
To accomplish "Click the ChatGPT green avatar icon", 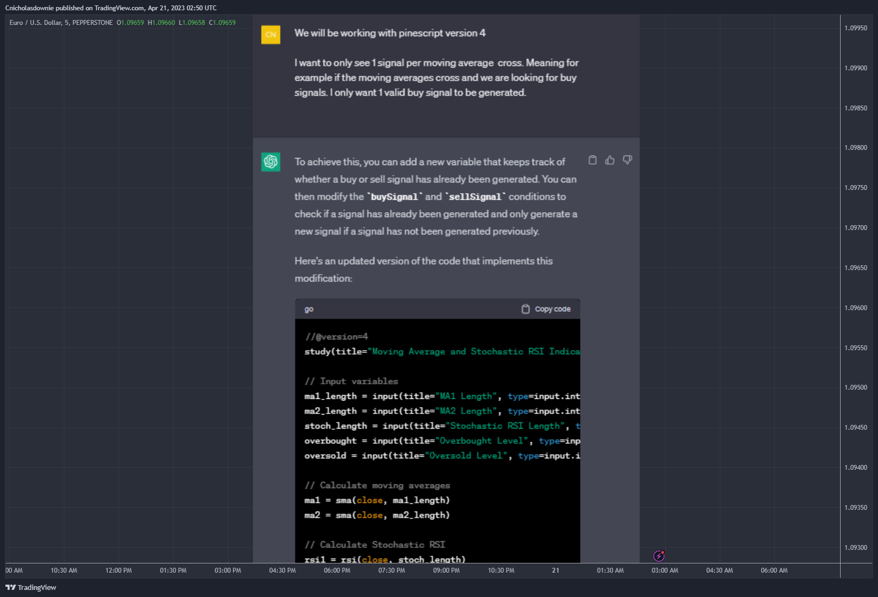I will coord(271,162).
